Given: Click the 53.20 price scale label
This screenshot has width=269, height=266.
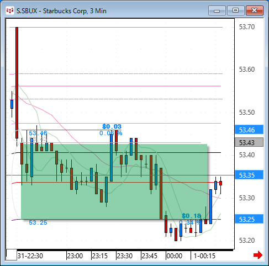Looking at the screenshot, I should click(x=247, y=240).
